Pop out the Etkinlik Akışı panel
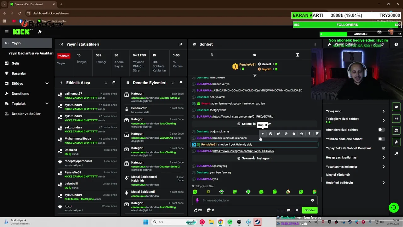403x227 pixels. point(113,83)
